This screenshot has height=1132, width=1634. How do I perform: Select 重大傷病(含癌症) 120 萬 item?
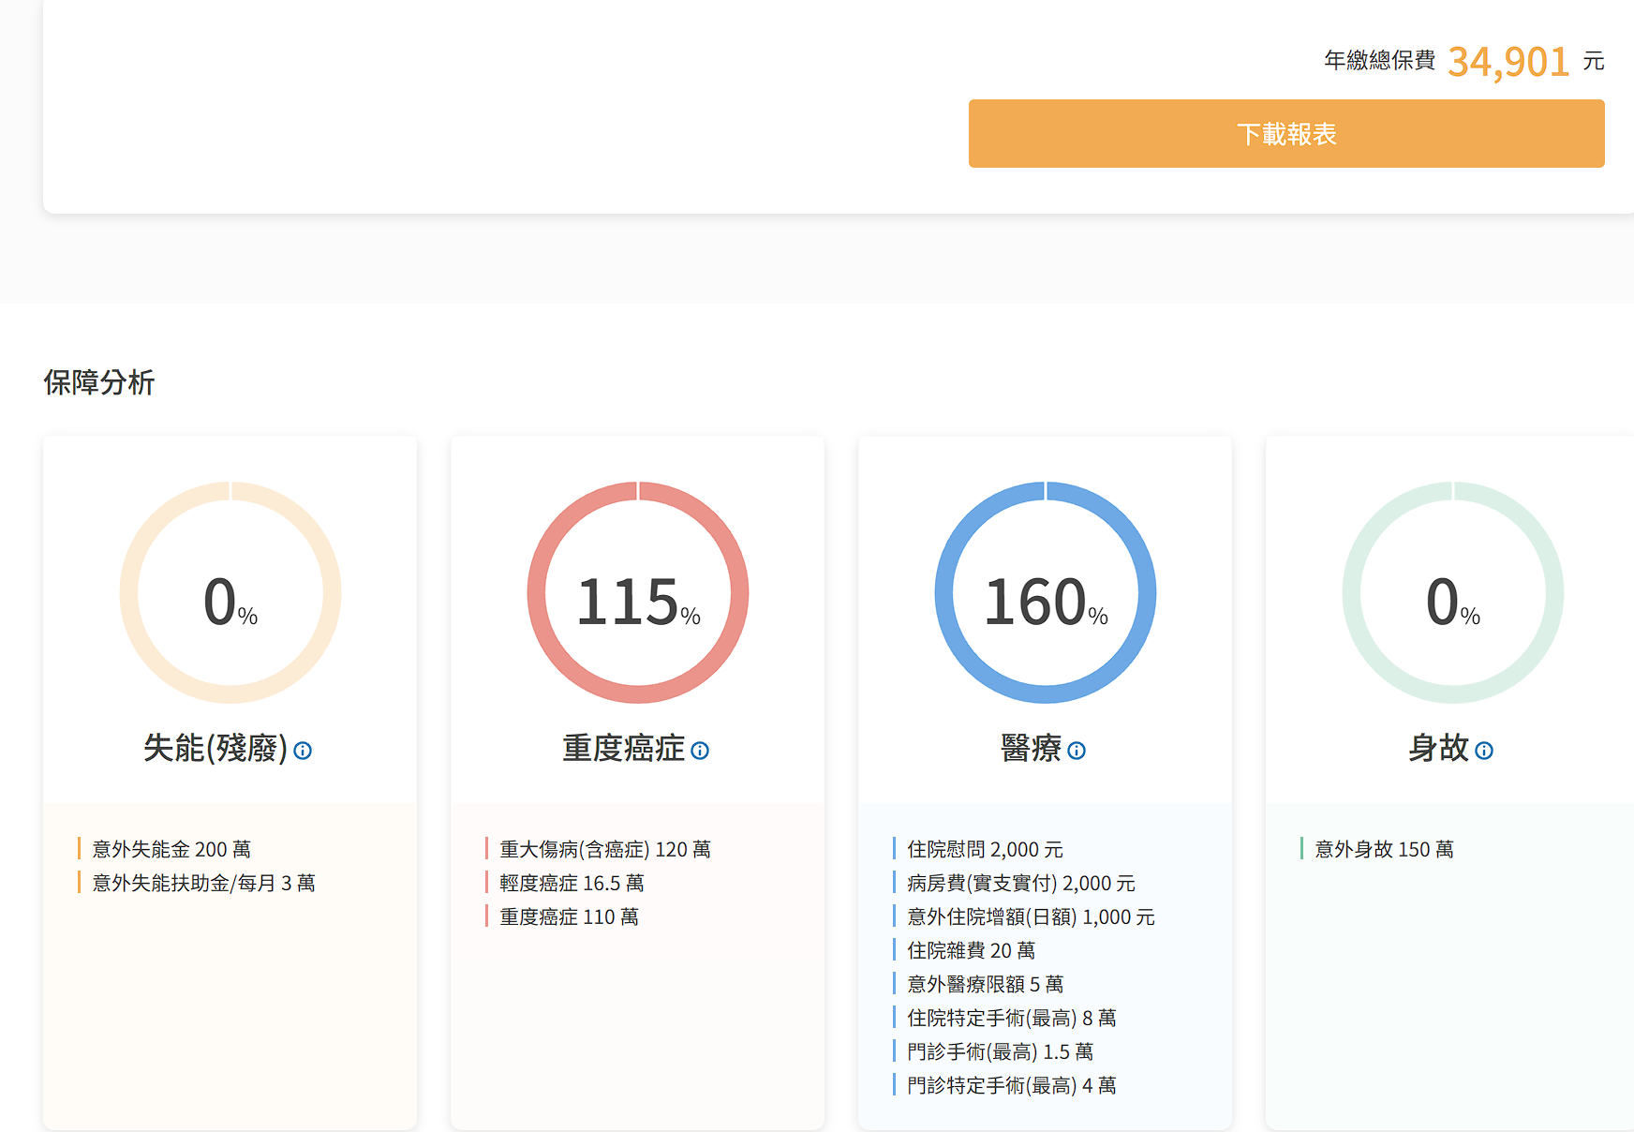tap(604, 849)
